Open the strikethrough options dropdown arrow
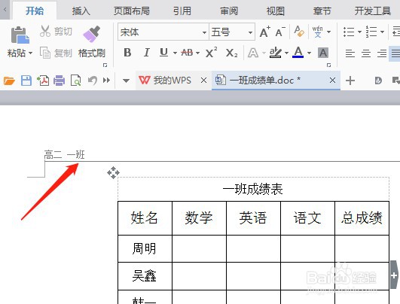Image resolution: width=400 pixels, height=304 pixels. tap(197, 53)
